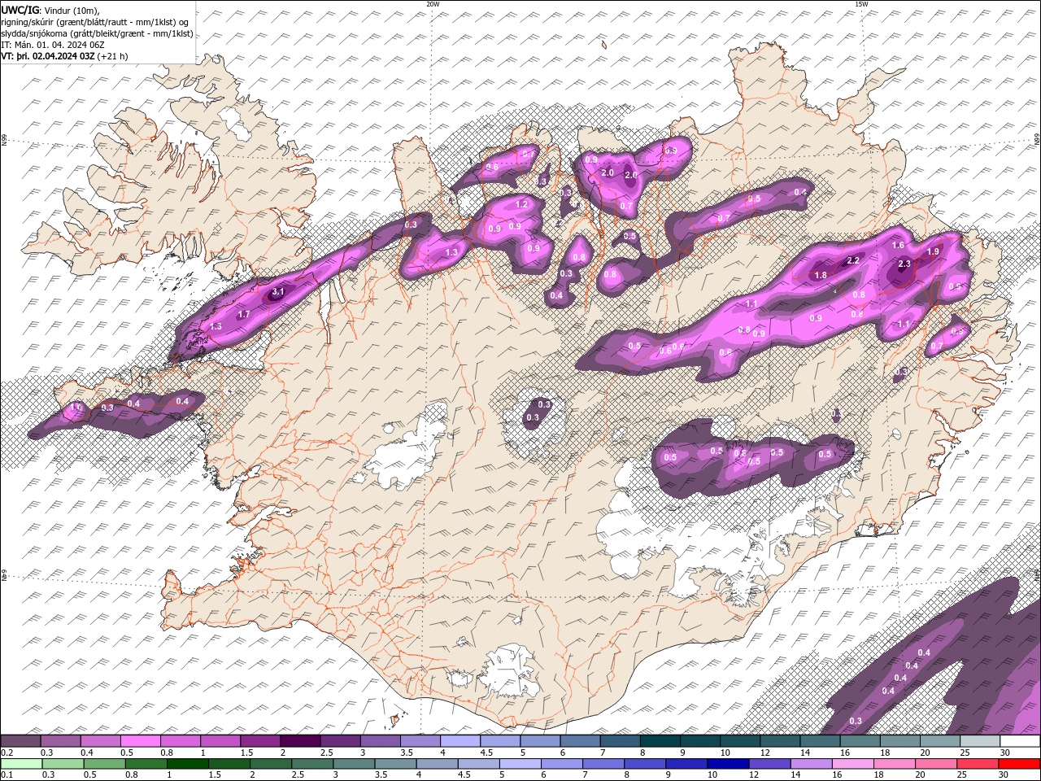Image resolution: width=1041 pixels, height=781 pixels.
Task: Click the 1.9 value label on the map
Action: [933, 251]
